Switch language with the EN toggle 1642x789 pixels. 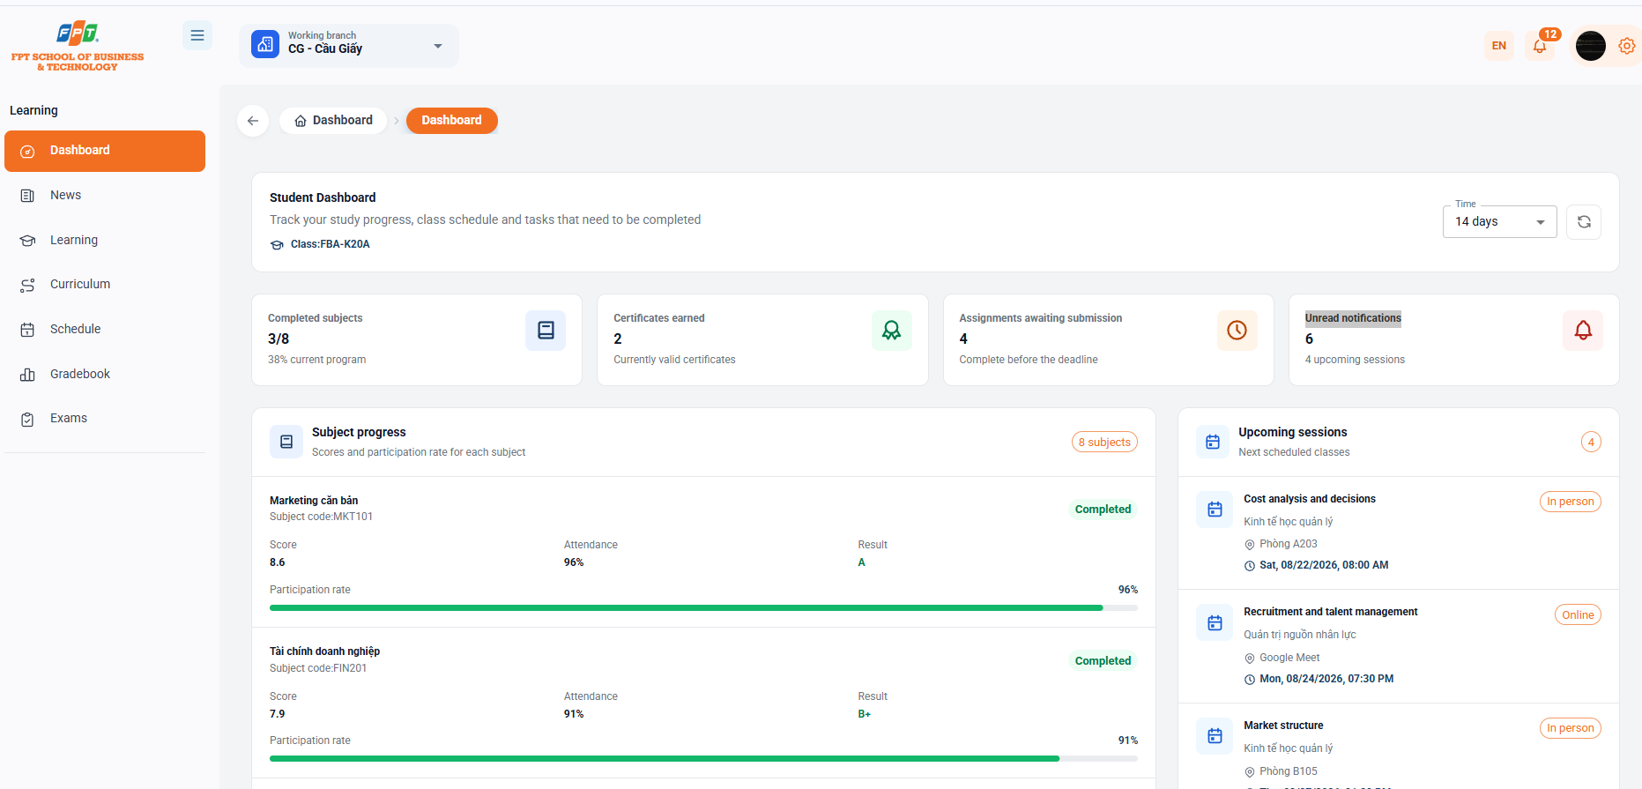[x=1499, y=46]
